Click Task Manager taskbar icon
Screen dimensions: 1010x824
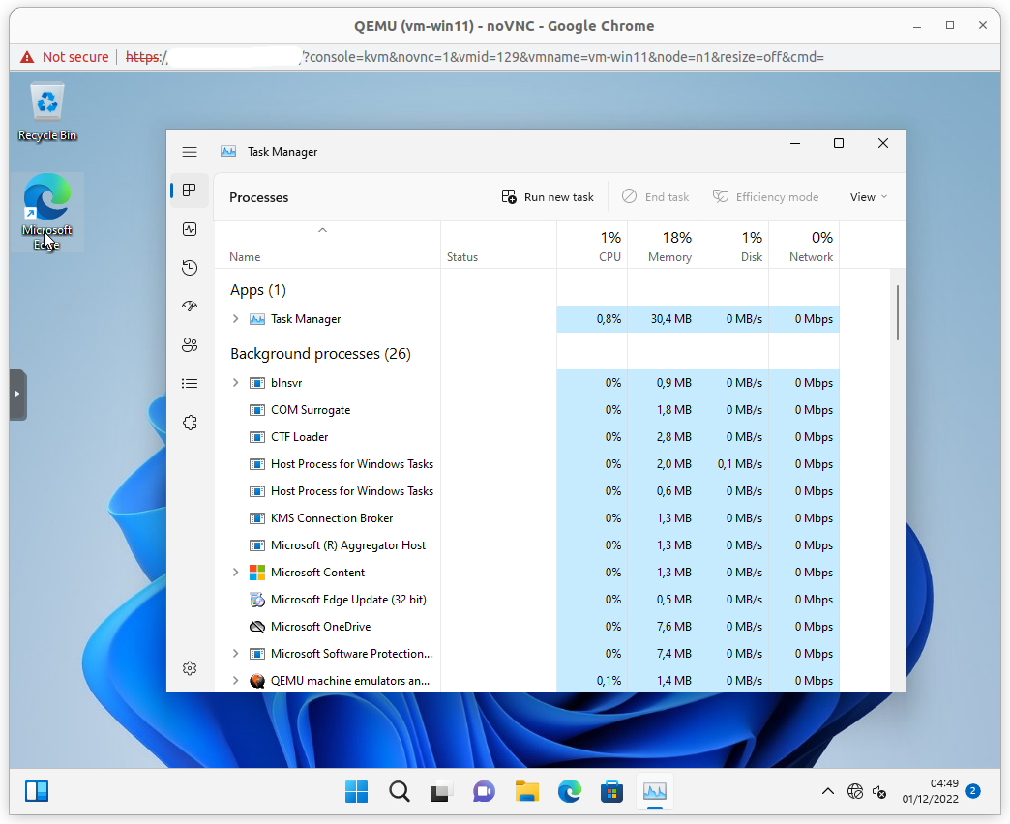pos(654,791)
